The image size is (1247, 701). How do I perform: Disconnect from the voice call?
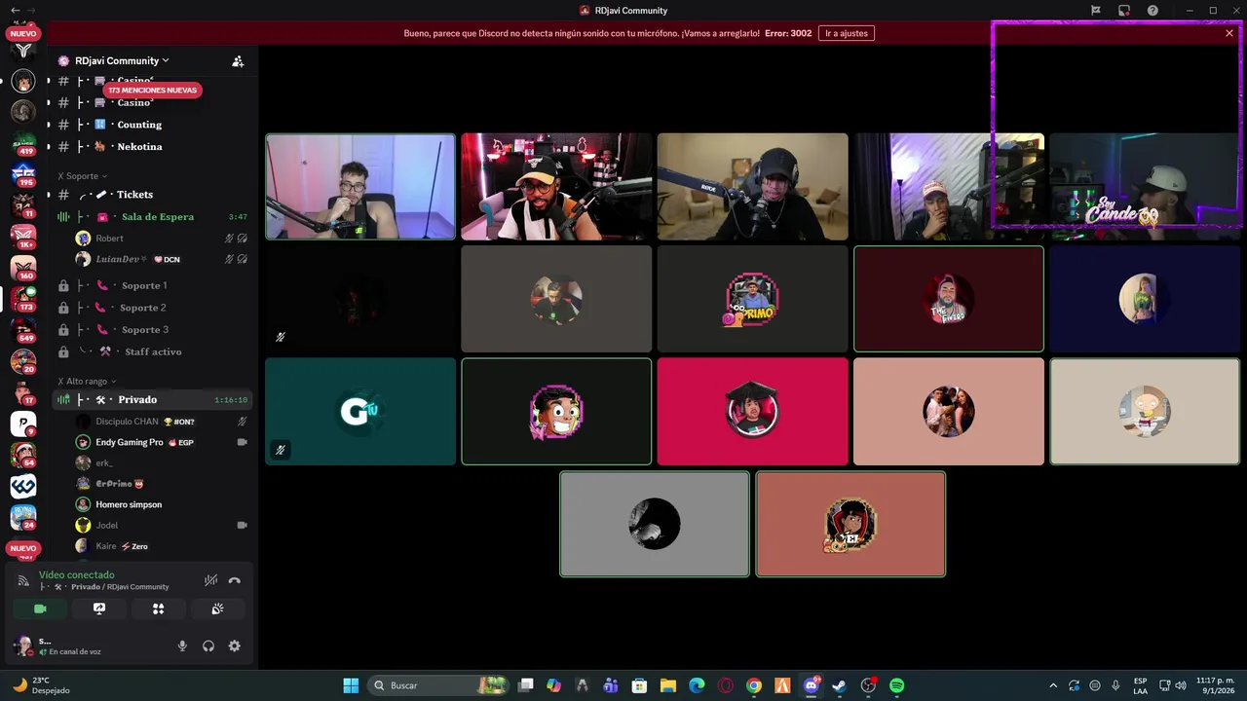235,580
